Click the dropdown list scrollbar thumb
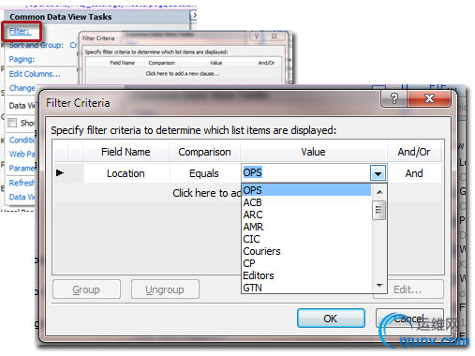The image size is (475, 356). 379,210
